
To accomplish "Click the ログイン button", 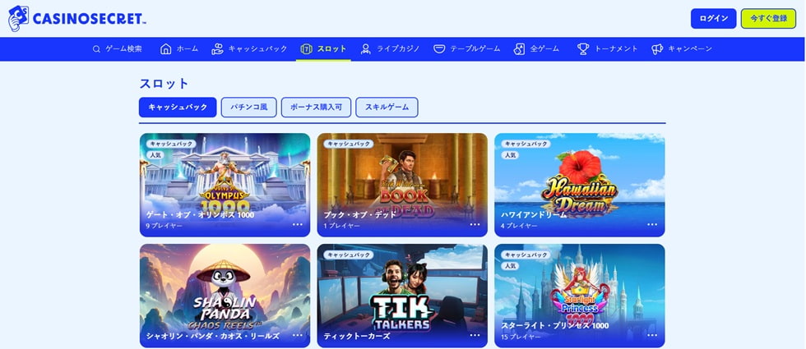I will tap(714, 18).
